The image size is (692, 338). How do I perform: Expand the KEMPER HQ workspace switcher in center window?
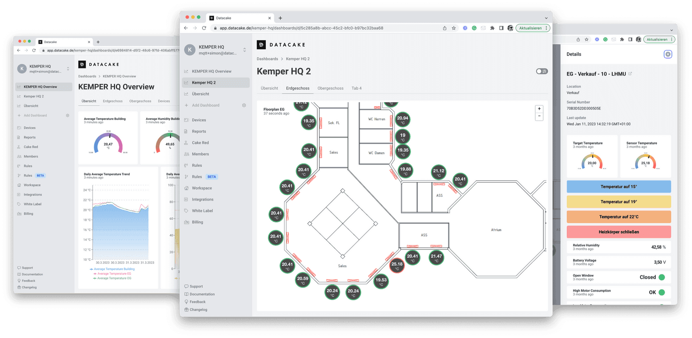click(245, 50)
